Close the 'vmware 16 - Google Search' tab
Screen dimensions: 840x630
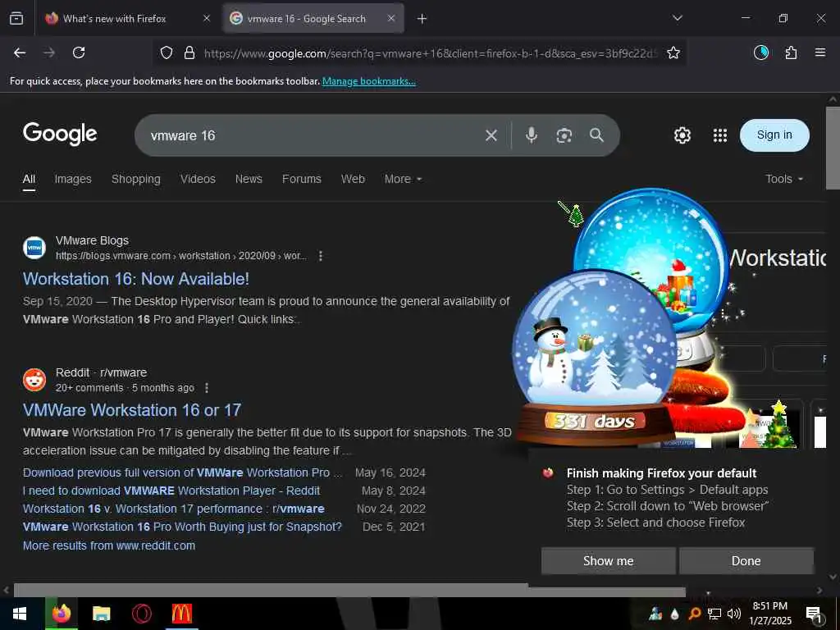[391, 18]
